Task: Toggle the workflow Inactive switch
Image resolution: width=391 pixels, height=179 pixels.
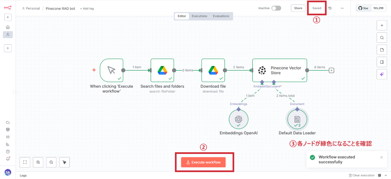Action: pyautogui.click(x=276, y=8)
